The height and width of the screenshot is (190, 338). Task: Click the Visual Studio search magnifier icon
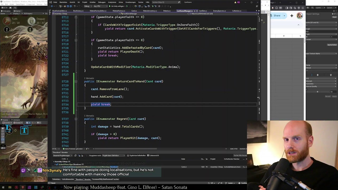179,2
